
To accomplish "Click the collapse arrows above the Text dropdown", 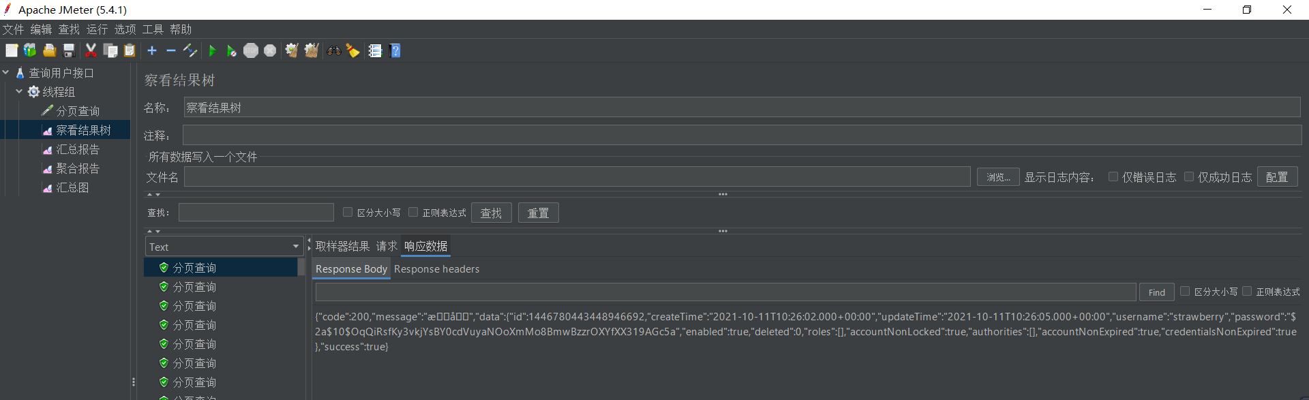I will pyautogui.click(x=153, y=231).
